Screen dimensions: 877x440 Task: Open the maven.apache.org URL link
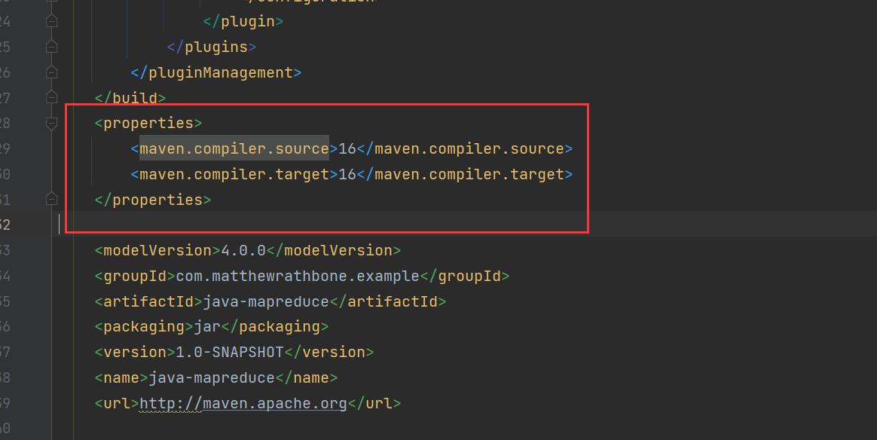[243, 403]
